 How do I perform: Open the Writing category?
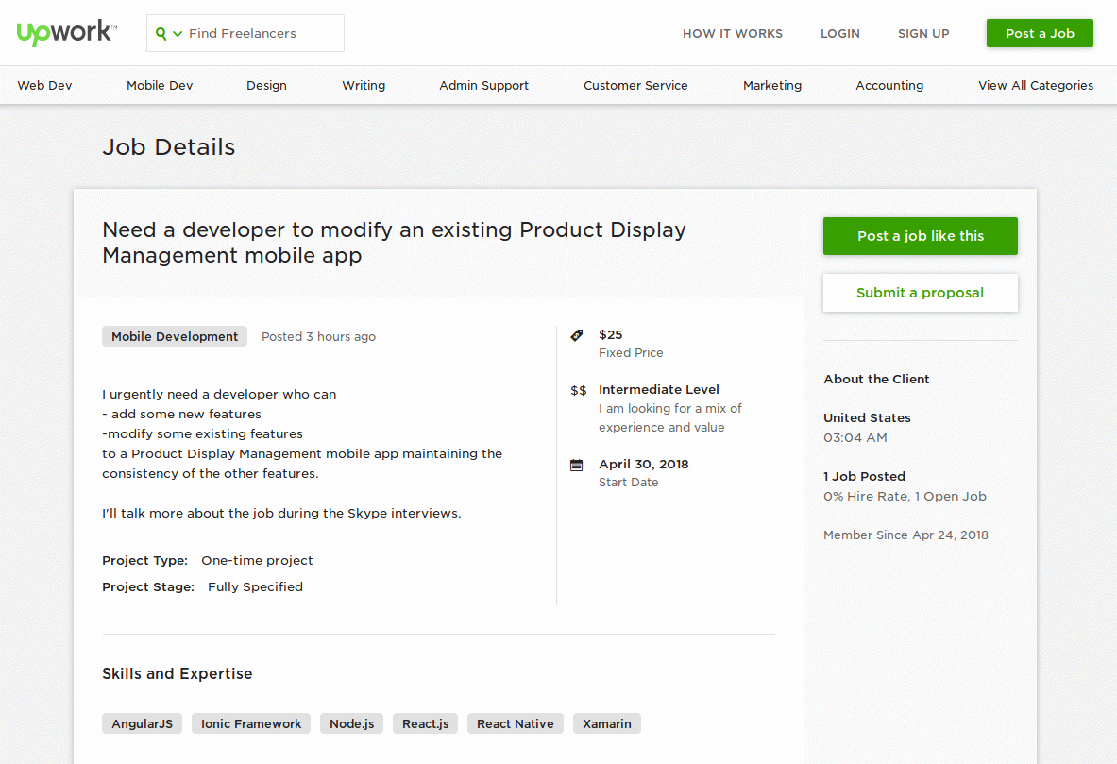point(364,86)
